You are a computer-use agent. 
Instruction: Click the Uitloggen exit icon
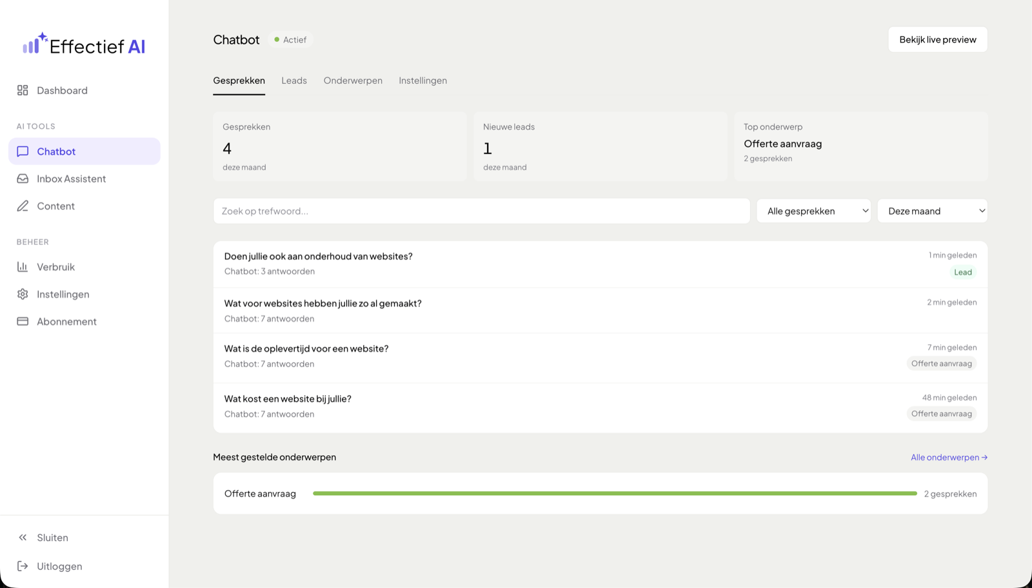coord(23,566)
